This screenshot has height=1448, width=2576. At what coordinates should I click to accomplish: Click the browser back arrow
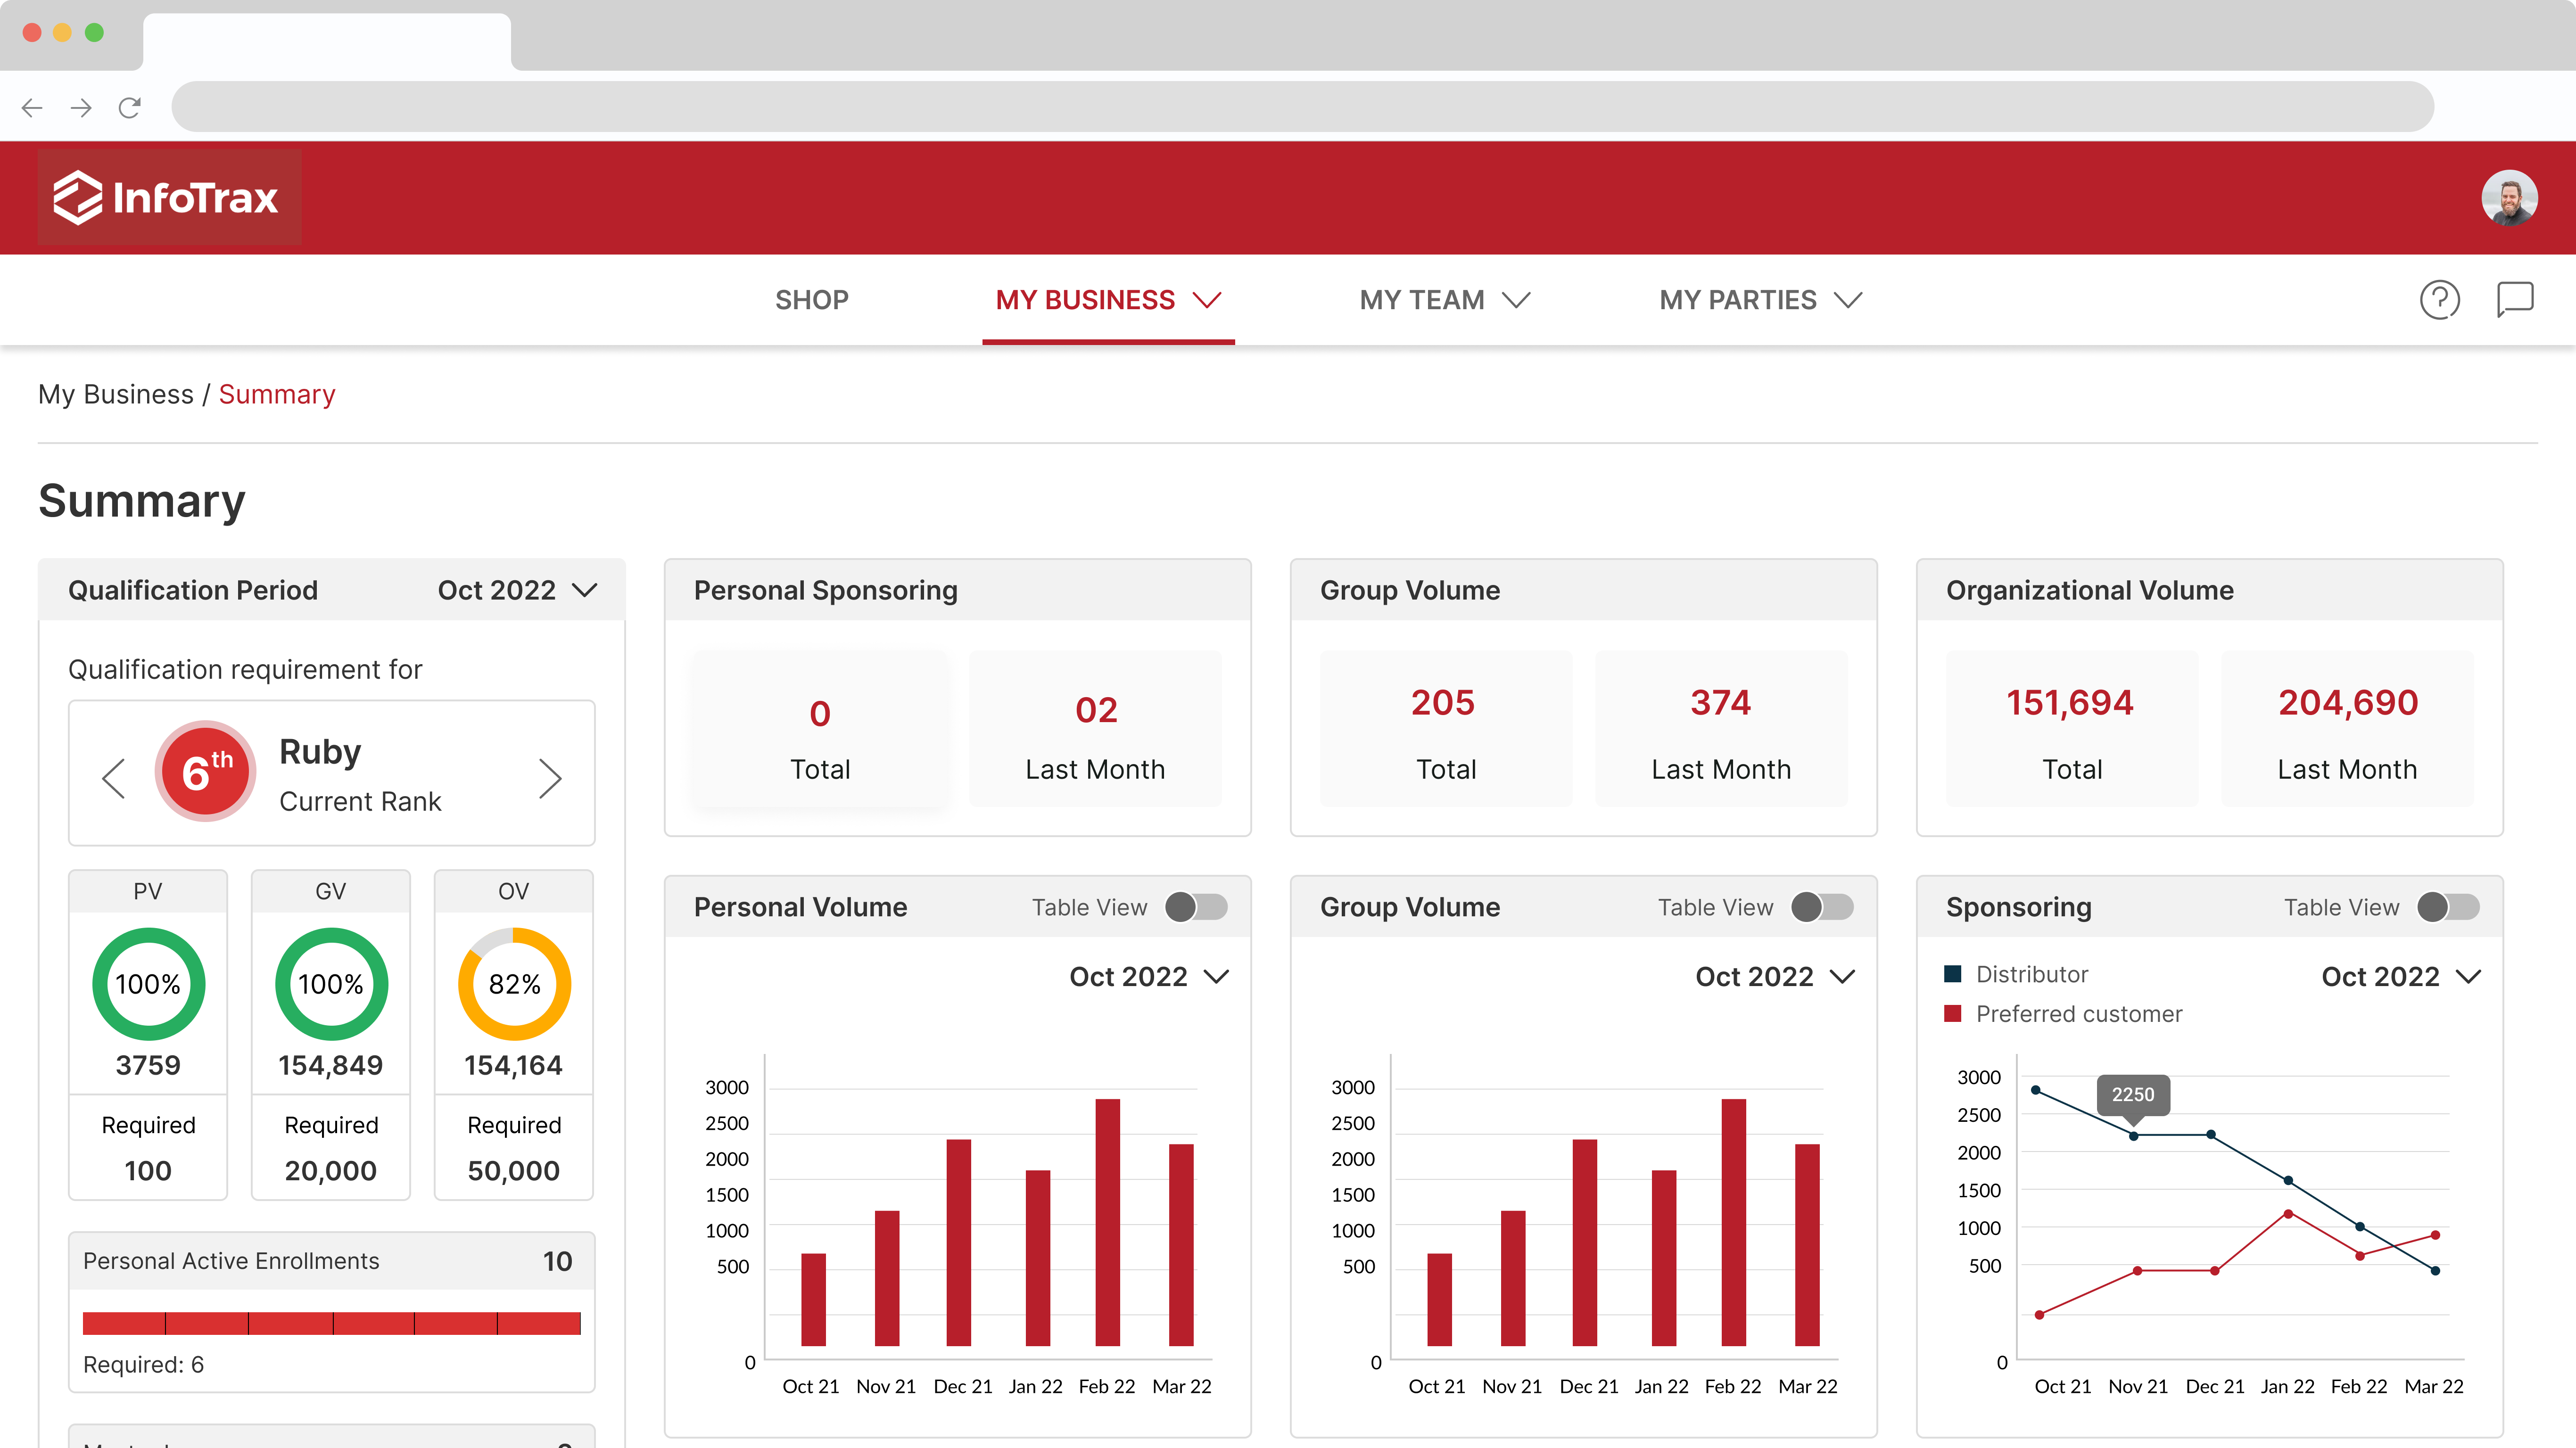pos(32,107)
